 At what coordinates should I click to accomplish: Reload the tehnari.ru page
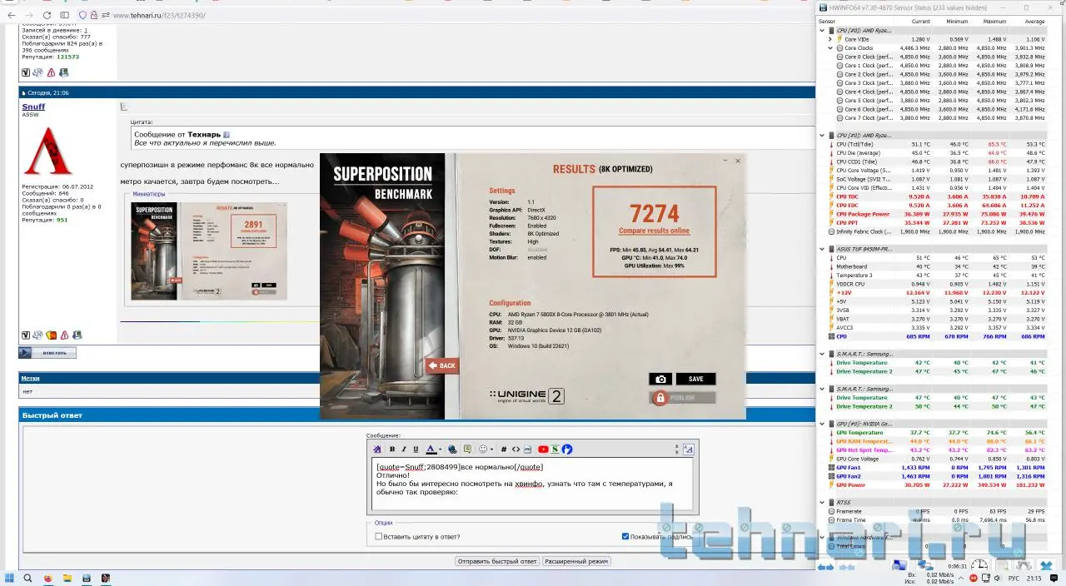click(x=46, y=15)
